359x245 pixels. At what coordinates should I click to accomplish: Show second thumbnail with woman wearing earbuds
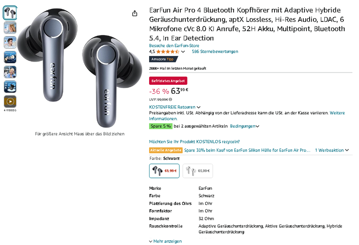coord(10,28)
